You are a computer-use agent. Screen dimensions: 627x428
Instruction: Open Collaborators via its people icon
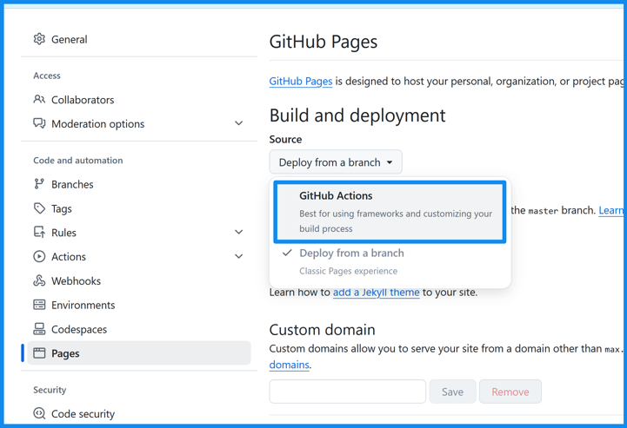(39, 100)
